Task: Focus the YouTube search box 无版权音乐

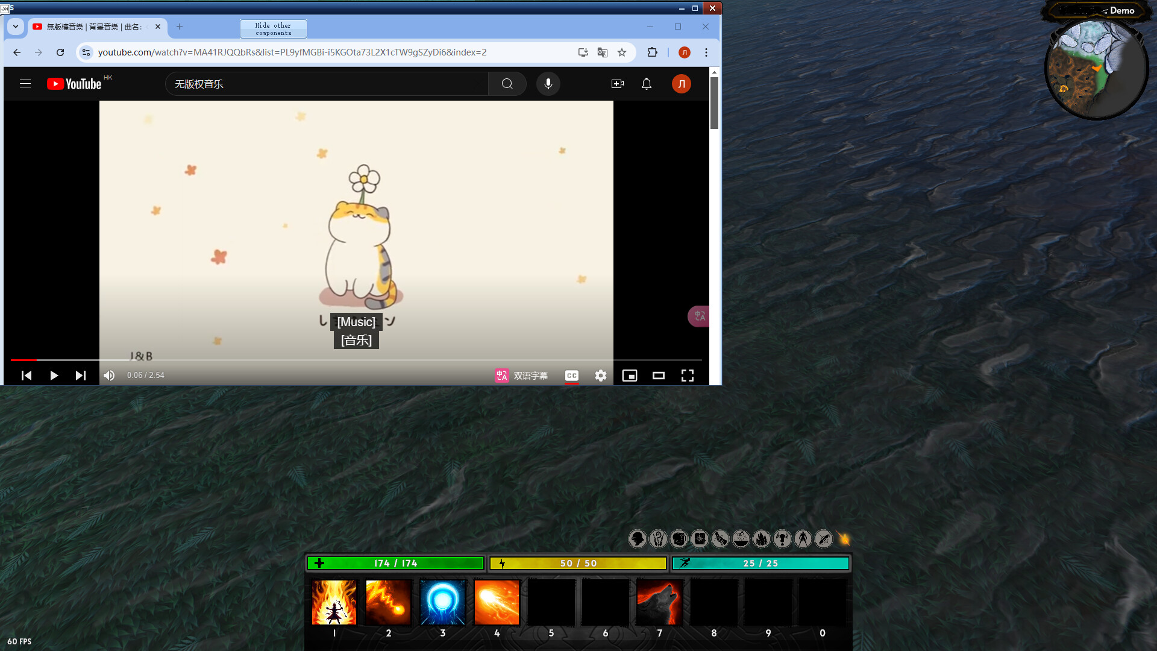Action: pos(327,84)
